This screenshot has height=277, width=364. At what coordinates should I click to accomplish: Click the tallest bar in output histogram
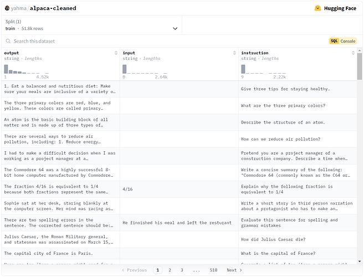pyautogui.click(x=6, y=69)
